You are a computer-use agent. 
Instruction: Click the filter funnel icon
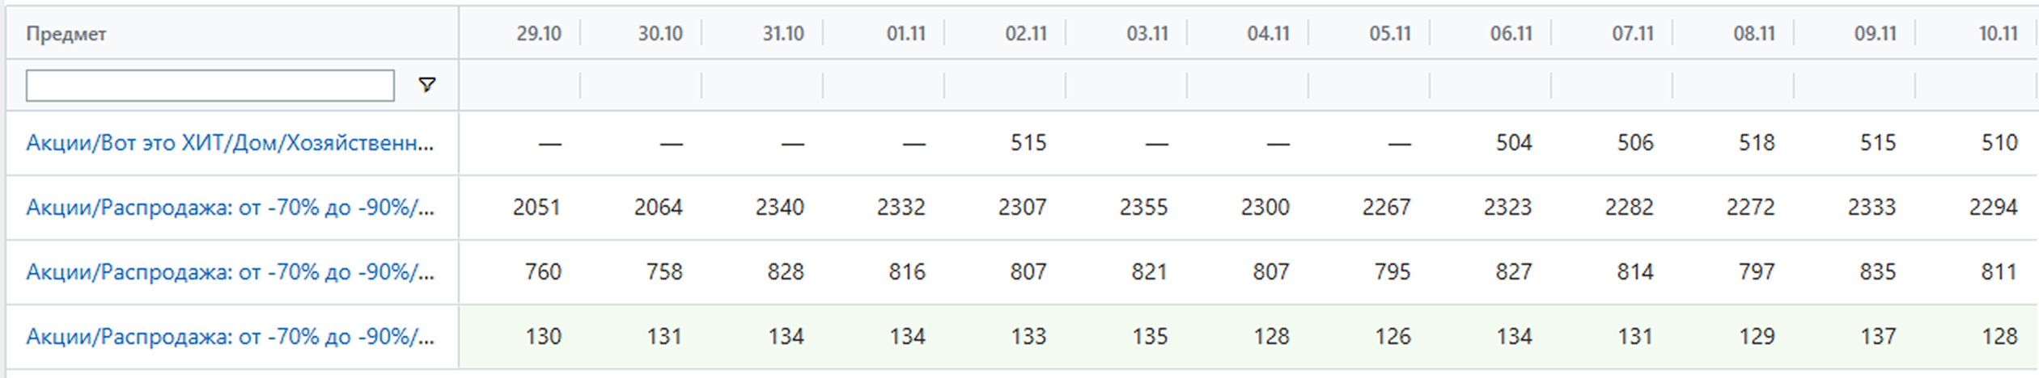(x=426, y=85)
